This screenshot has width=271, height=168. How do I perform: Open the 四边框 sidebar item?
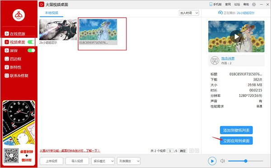(x=13, y=59)
